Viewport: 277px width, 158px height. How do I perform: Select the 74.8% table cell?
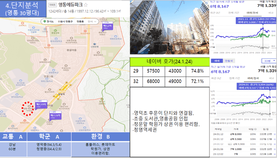pos(197,71)
